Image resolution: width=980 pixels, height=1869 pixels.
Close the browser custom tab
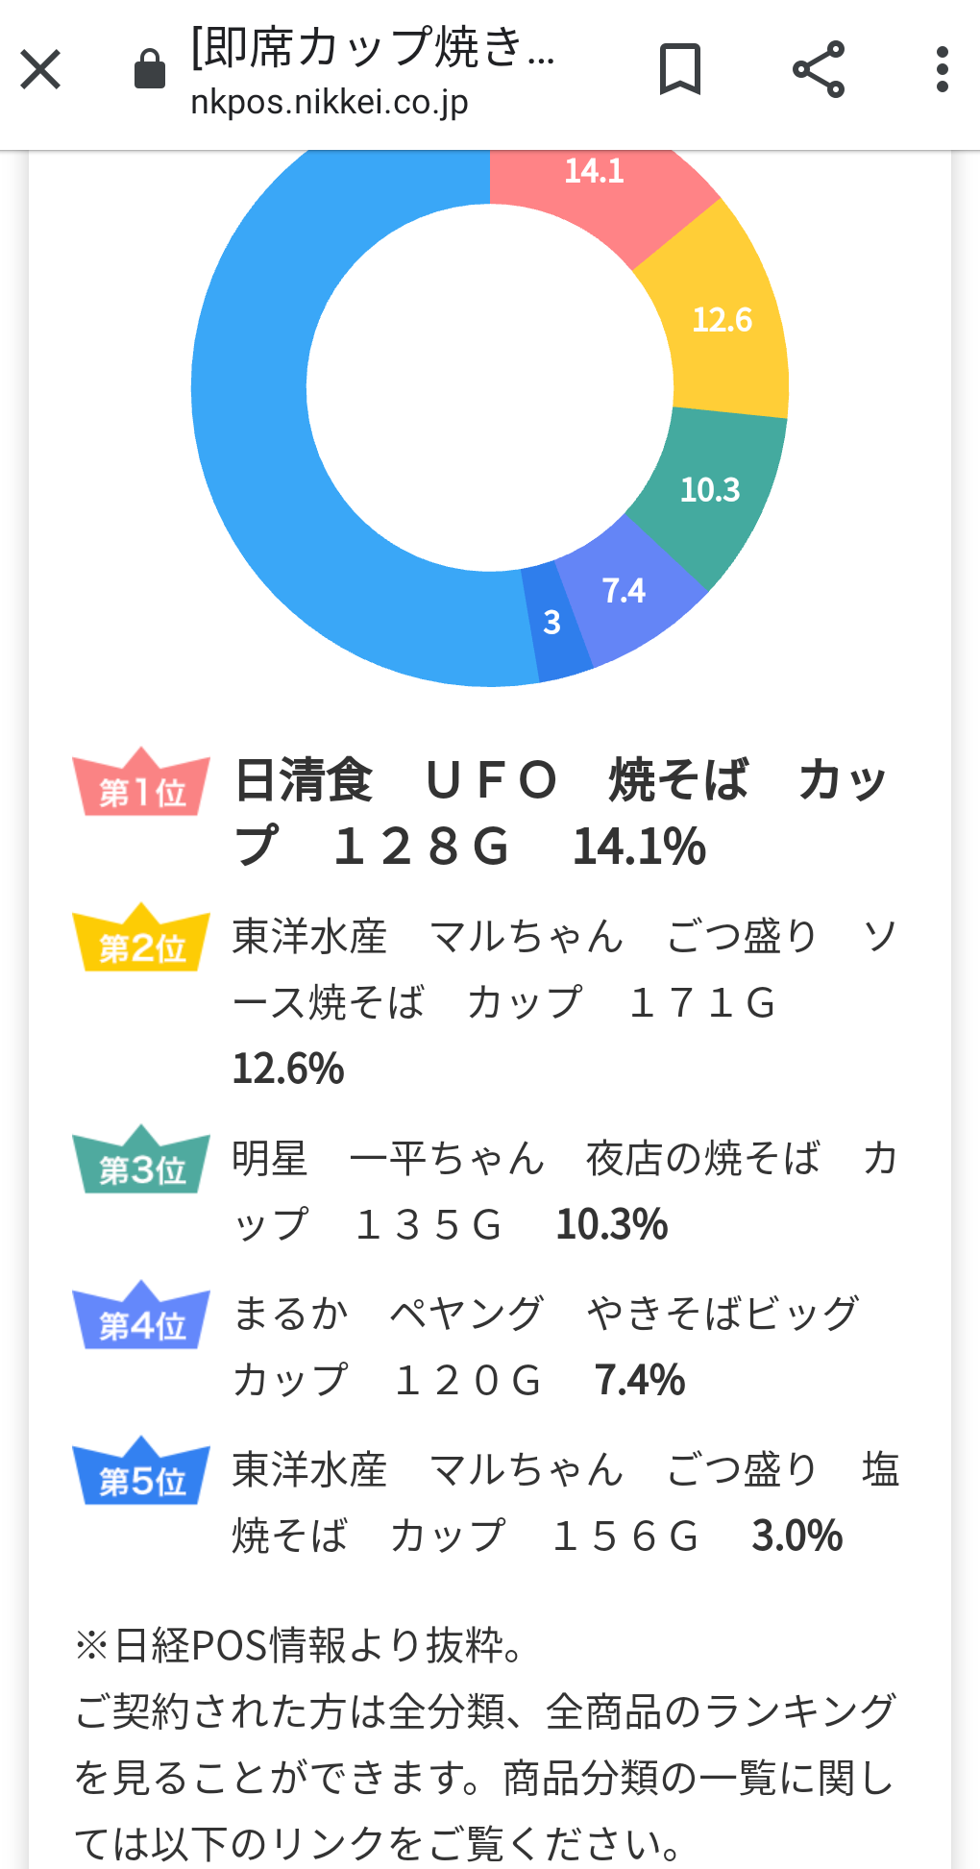click(x=40, y=70)
